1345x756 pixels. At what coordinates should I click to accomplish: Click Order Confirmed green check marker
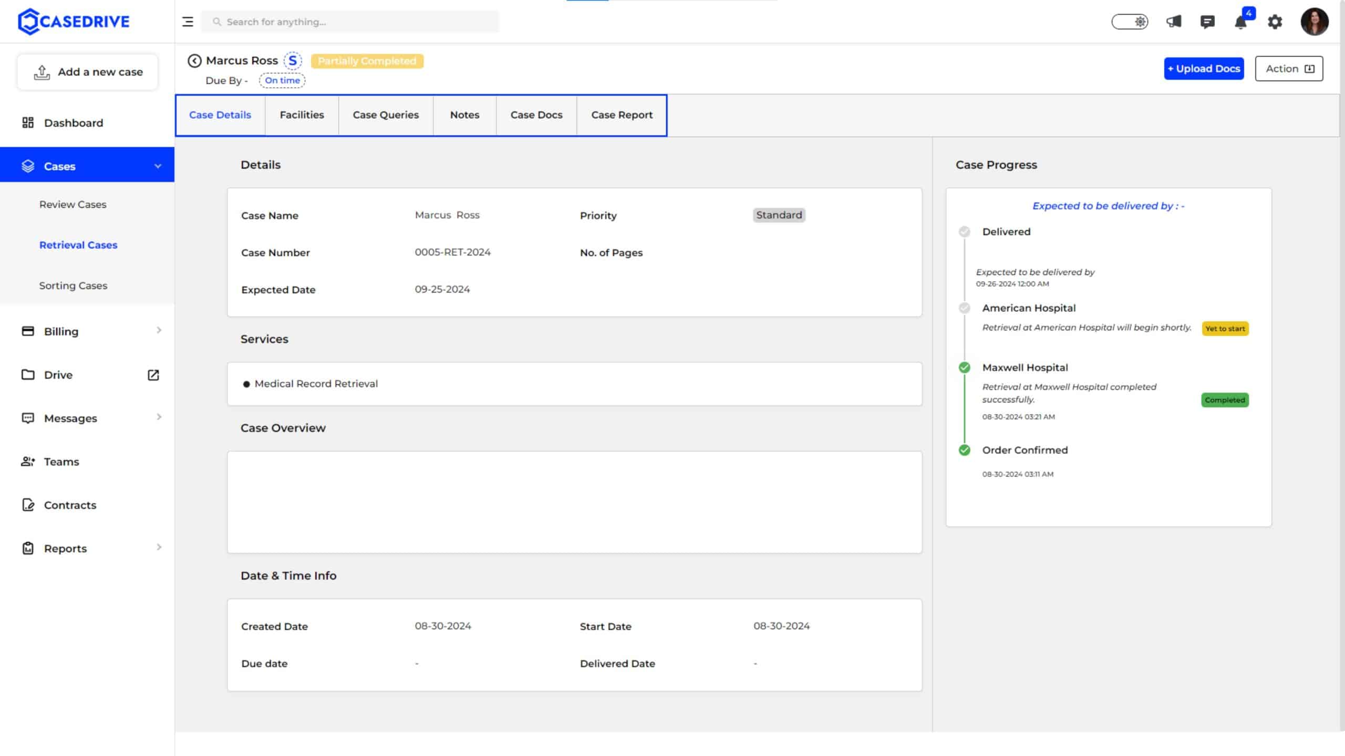point(964,450)
